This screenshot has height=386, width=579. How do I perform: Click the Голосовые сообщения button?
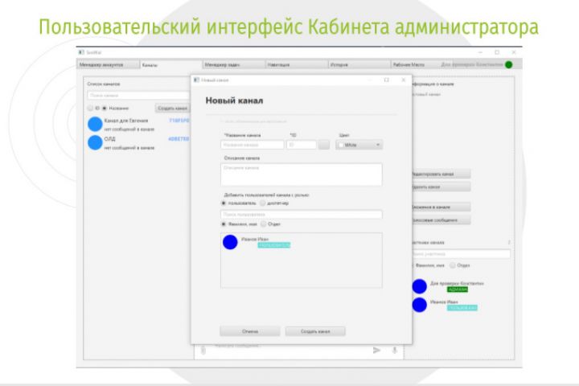[441, 220]
